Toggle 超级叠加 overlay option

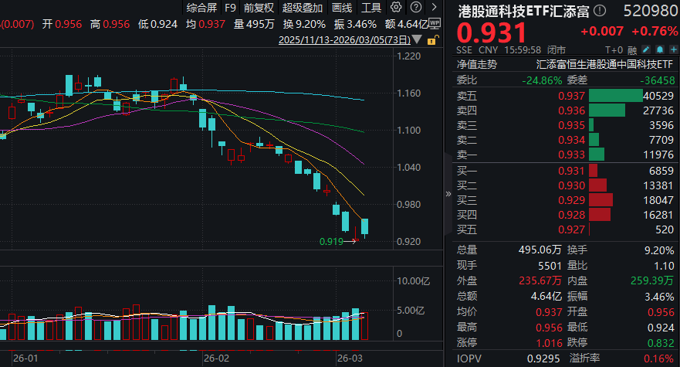[303, 8]
